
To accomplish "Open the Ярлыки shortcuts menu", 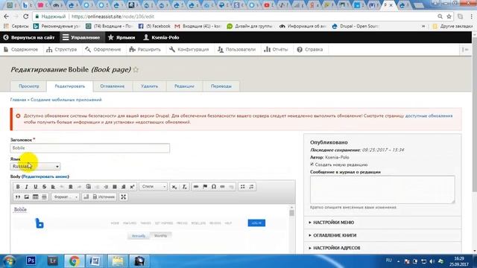I will [x=121, y=37].
